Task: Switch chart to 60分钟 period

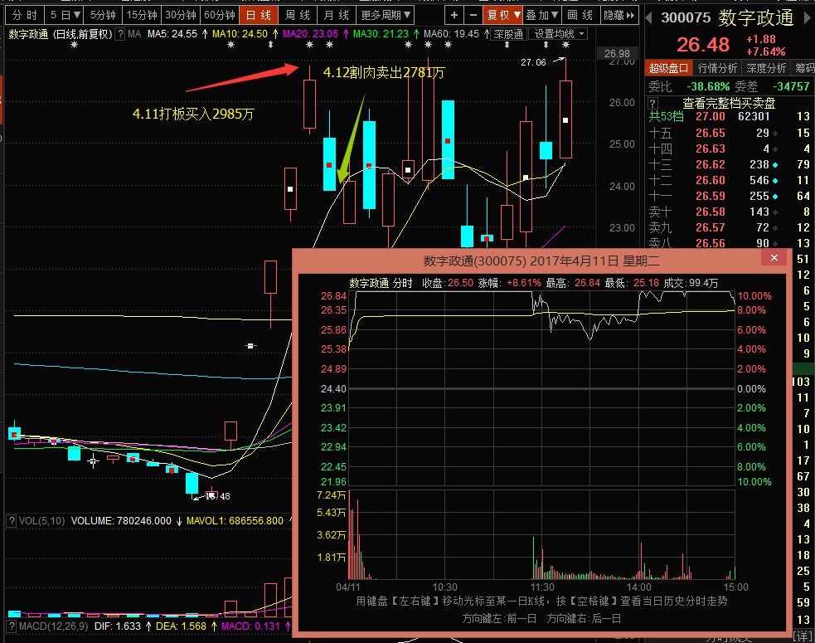Action: [x=219, y=15]
